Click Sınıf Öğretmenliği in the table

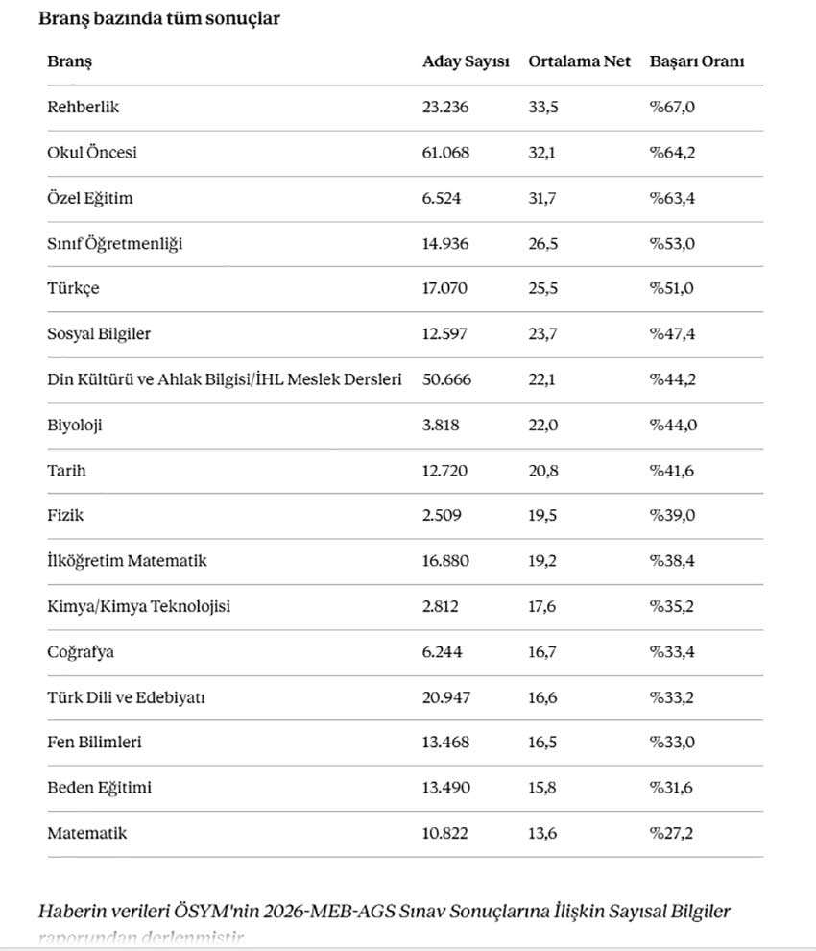point(114,244)
